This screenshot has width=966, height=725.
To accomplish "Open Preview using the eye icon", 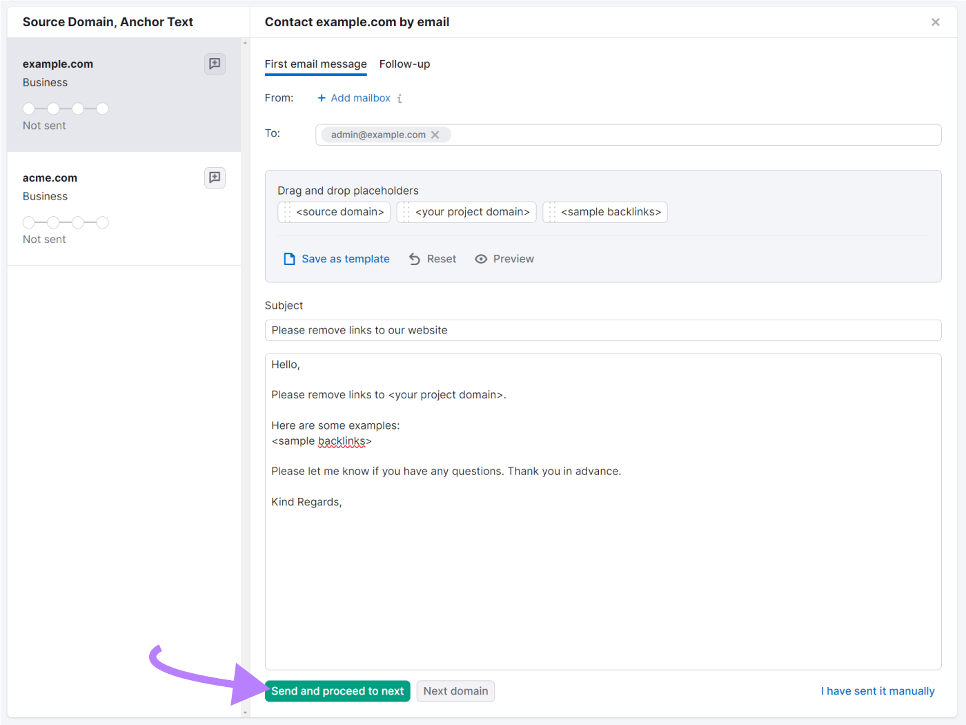I will click(481, 258).
